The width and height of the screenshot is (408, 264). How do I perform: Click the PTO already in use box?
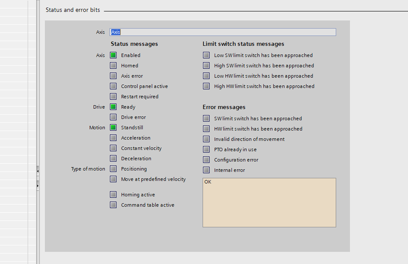206,149
